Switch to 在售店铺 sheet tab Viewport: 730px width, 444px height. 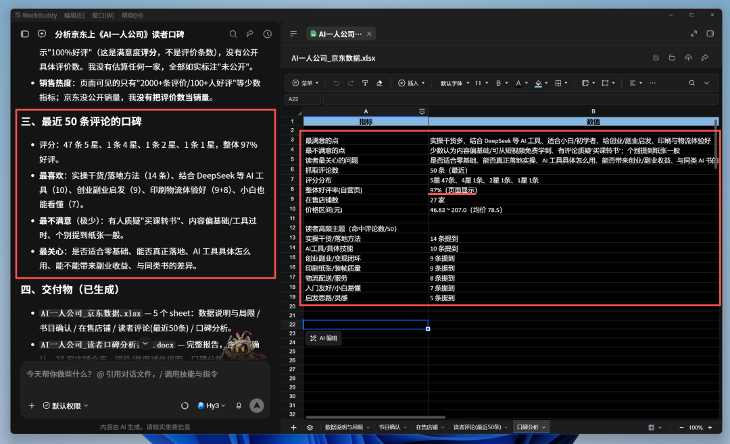click(x=427, y=427)
